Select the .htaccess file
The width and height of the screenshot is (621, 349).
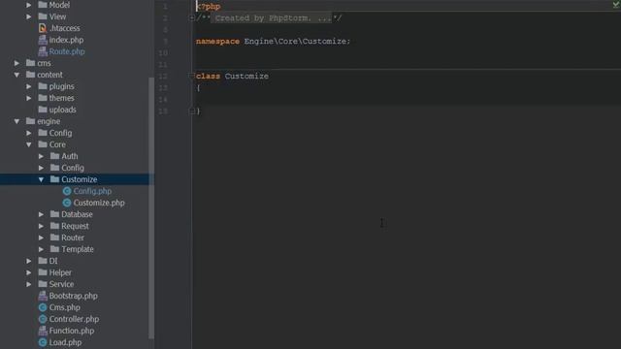coord(65,28)
